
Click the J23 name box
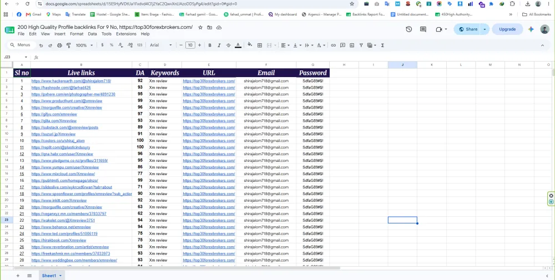point(16,57)
